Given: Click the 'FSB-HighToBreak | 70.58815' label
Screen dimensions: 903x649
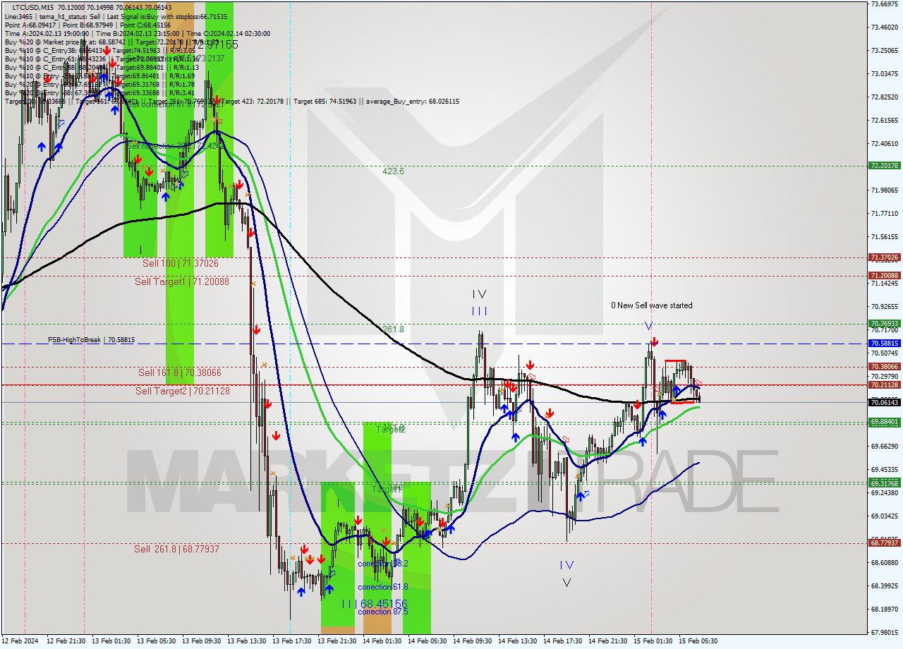Looking at the screenshot, I should pos(91,340).
